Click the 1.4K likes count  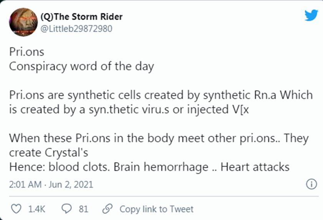(x=37, y=209)
